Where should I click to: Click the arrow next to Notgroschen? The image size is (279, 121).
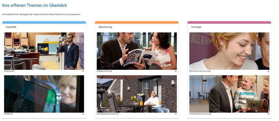coord(83,71)
